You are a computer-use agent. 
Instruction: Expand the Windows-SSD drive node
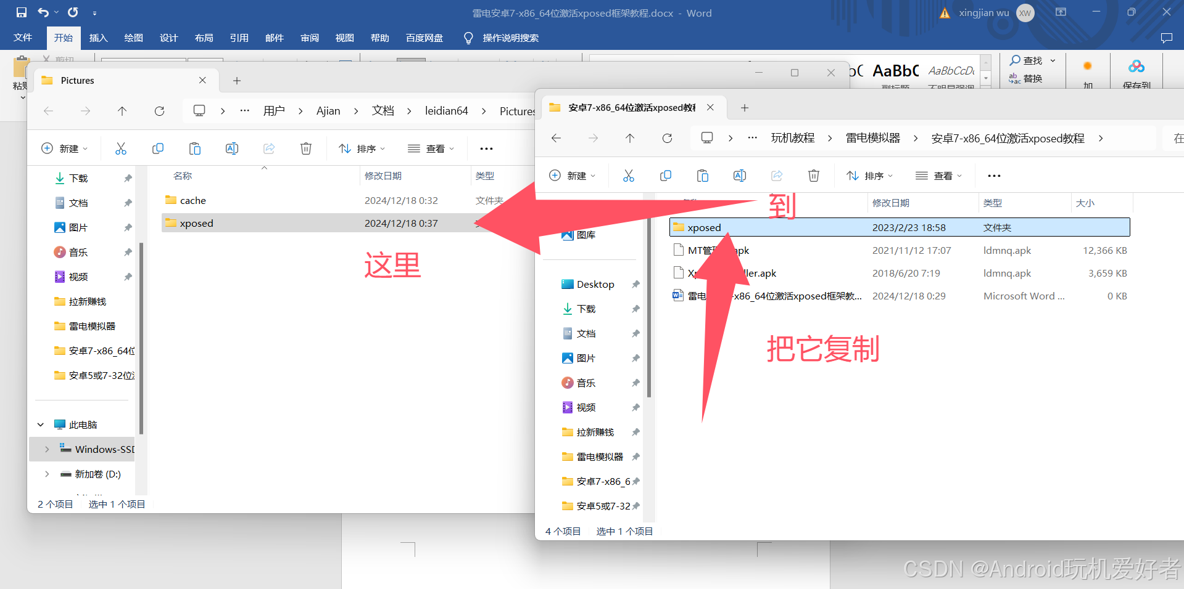[x=47, y=449]
